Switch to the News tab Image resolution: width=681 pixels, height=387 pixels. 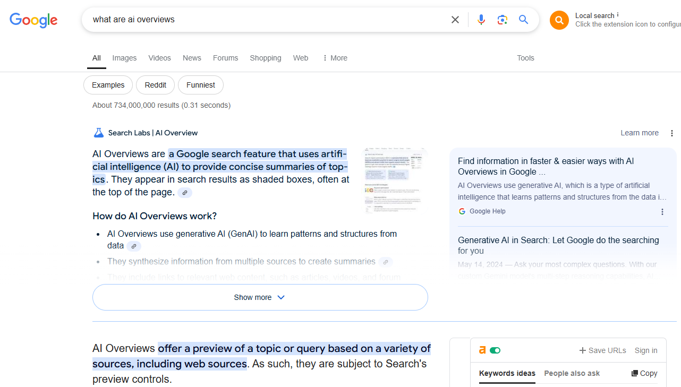pyautogui.click(x=192, y=58)
